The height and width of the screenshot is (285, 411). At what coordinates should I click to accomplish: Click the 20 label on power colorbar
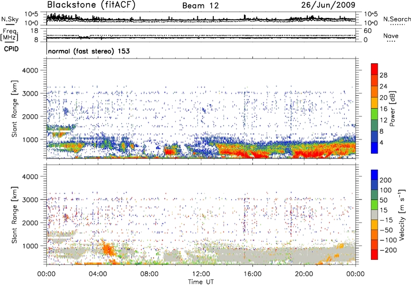[x=383, y=98]
